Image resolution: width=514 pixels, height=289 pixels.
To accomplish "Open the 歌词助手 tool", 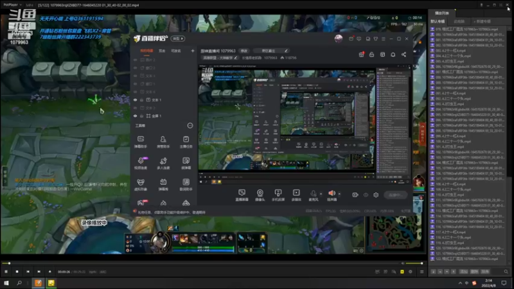I will click(x=186, y=185).
